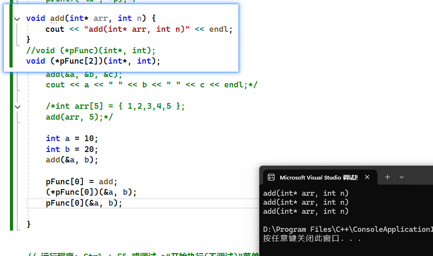Close the Microsoft Visual Studio console tab
The width and height of the screenshot is (433, 256).
(x=367, y=177)
